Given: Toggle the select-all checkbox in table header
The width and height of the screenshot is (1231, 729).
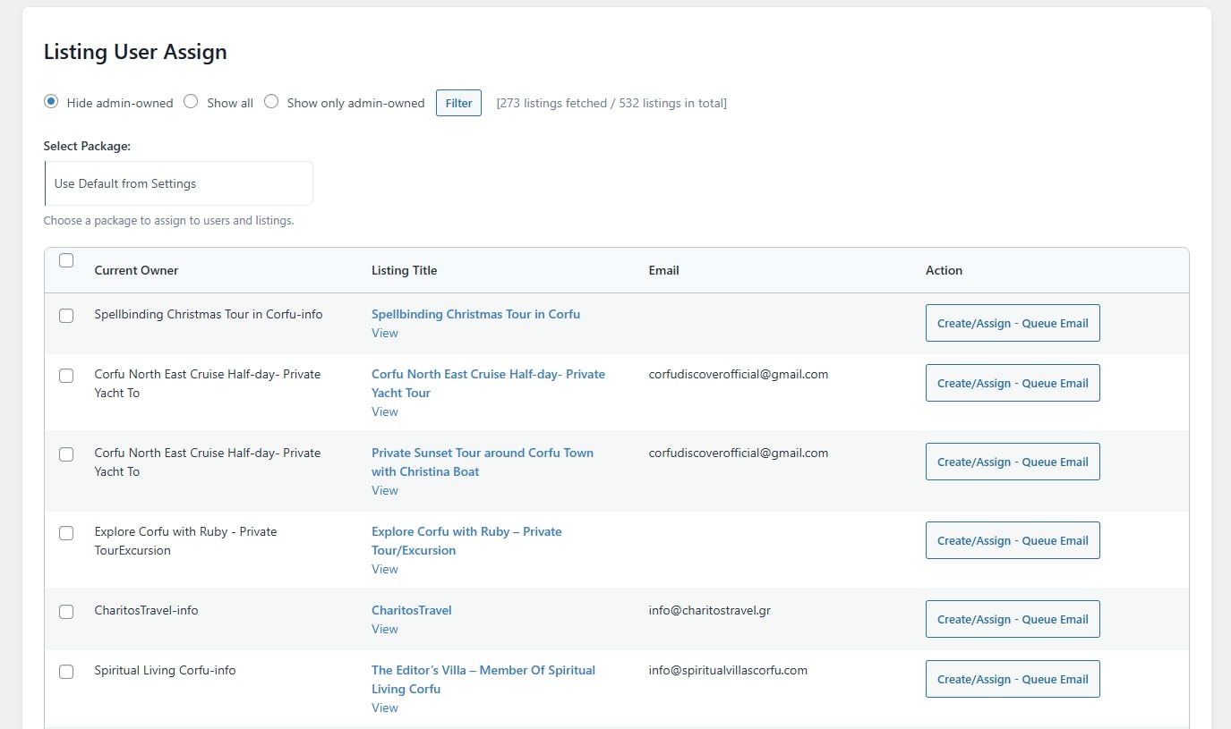Looking at the screenshot, I should [66, 261].
